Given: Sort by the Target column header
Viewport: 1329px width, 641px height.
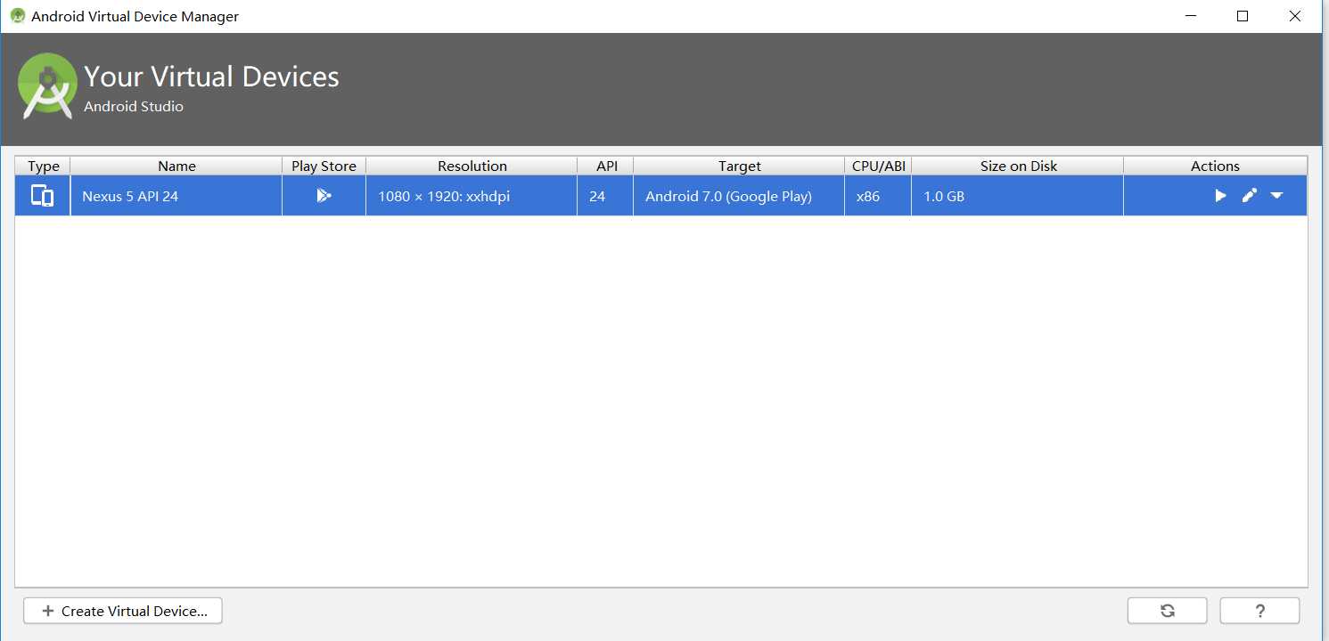Looking at the screenshot, I should (x=739, y=166).
